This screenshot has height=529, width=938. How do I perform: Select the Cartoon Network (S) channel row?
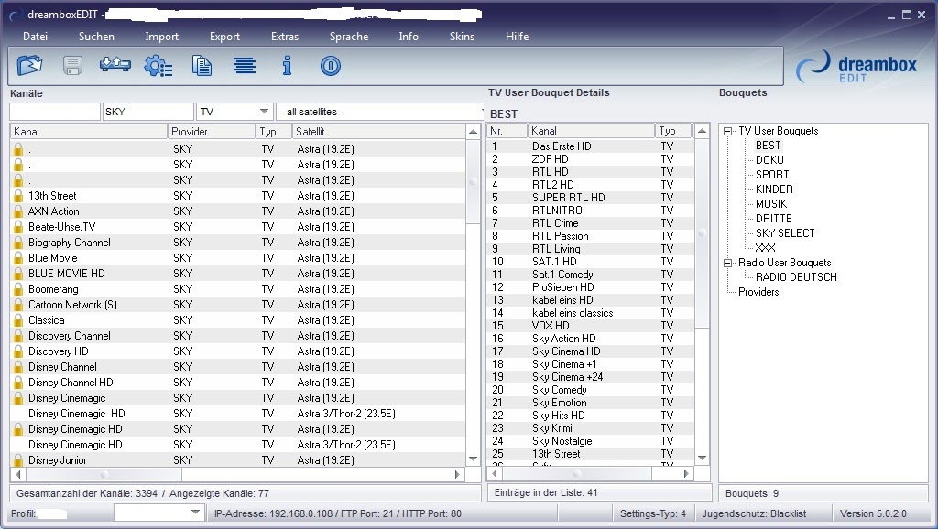[x=237, y=304]
